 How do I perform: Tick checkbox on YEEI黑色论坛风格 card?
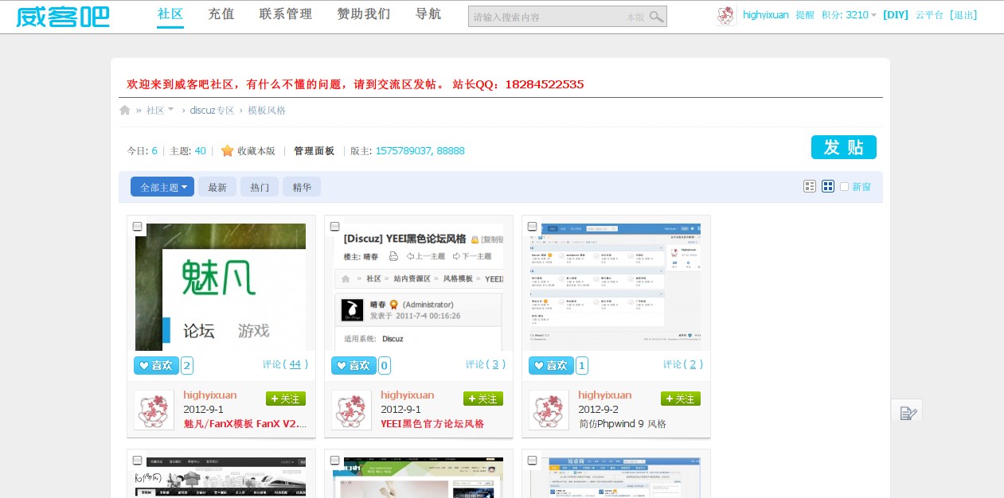[x=334, y=227]
